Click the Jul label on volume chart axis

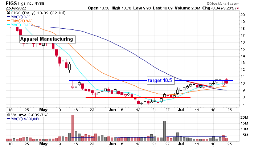coord(181,144)
